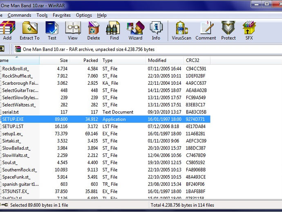Select the SelectGuitarTrac... file
This screenshot has height=212, width=282.
pyautogui.click(x=20, y=90)
